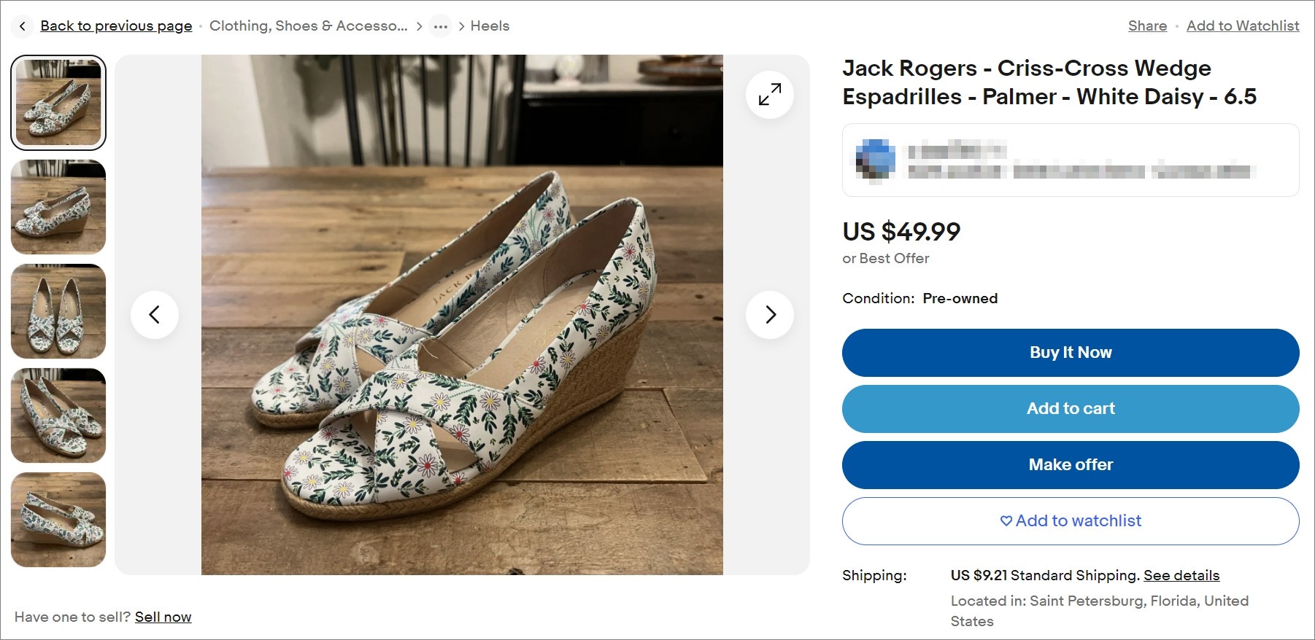This screenshot has width=1315, height=640.
Task: Click the next image arrow on photo
Action: pos(770,314)
